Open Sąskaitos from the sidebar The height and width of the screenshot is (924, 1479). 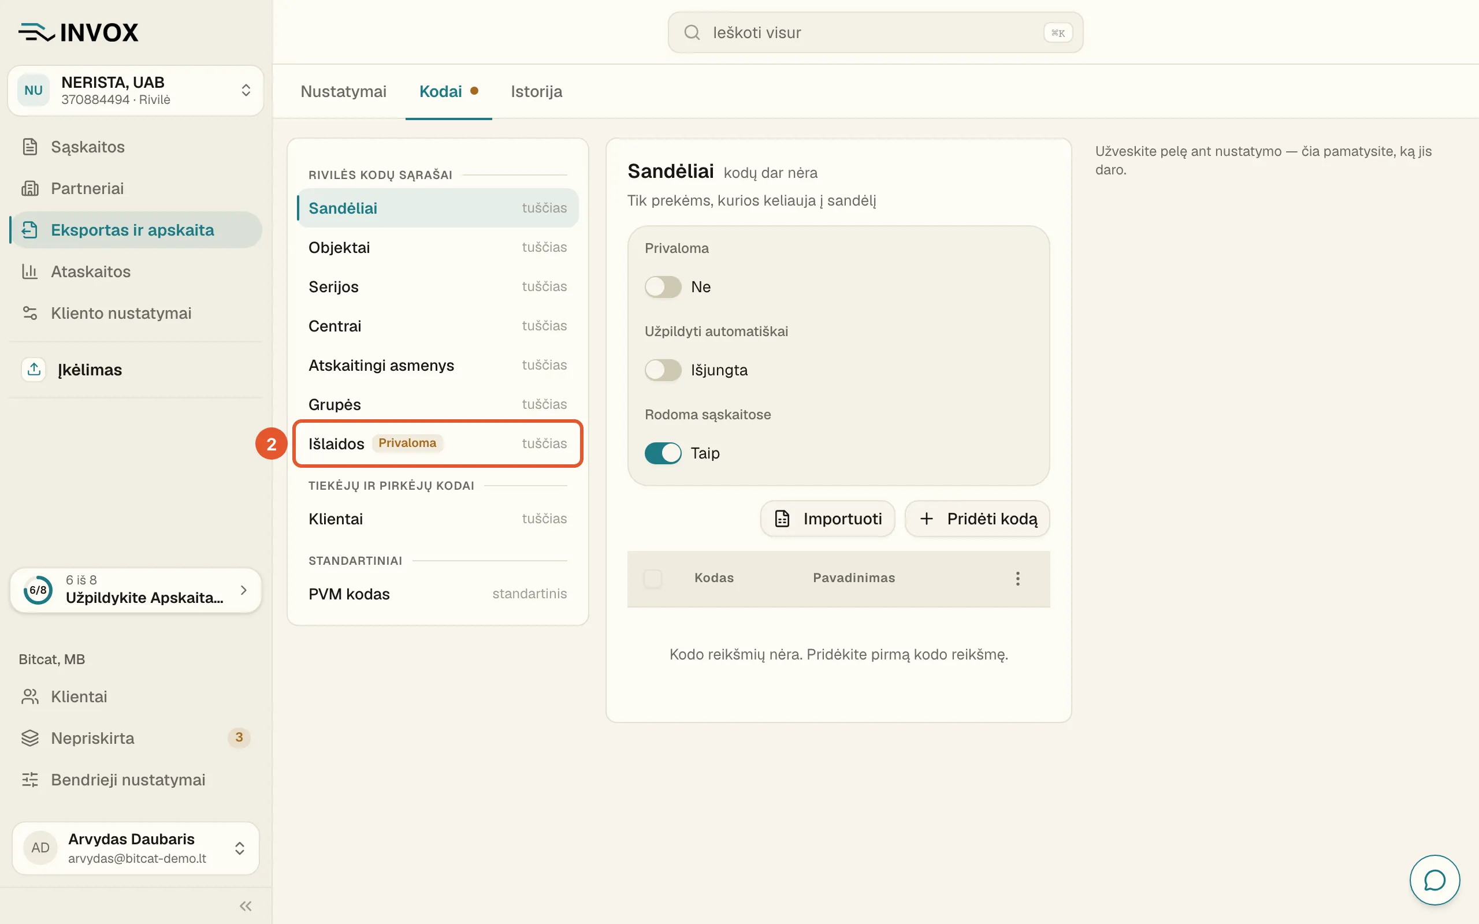136,147
